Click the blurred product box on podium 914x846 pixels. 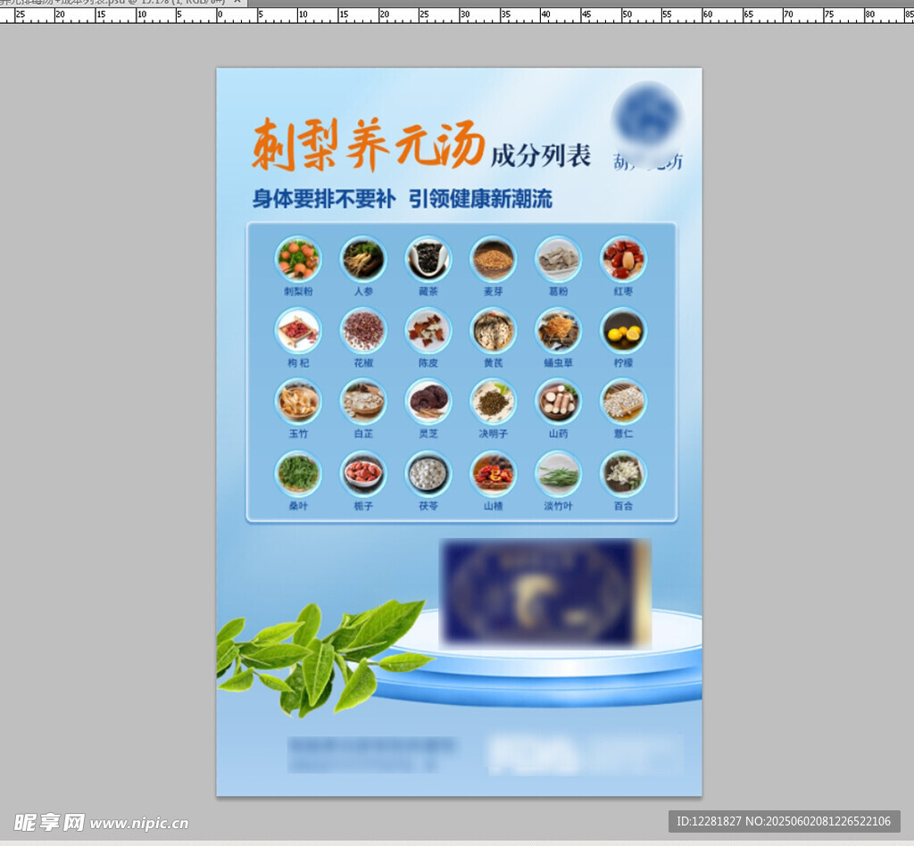pyautogui.click(x=545, y=593)
